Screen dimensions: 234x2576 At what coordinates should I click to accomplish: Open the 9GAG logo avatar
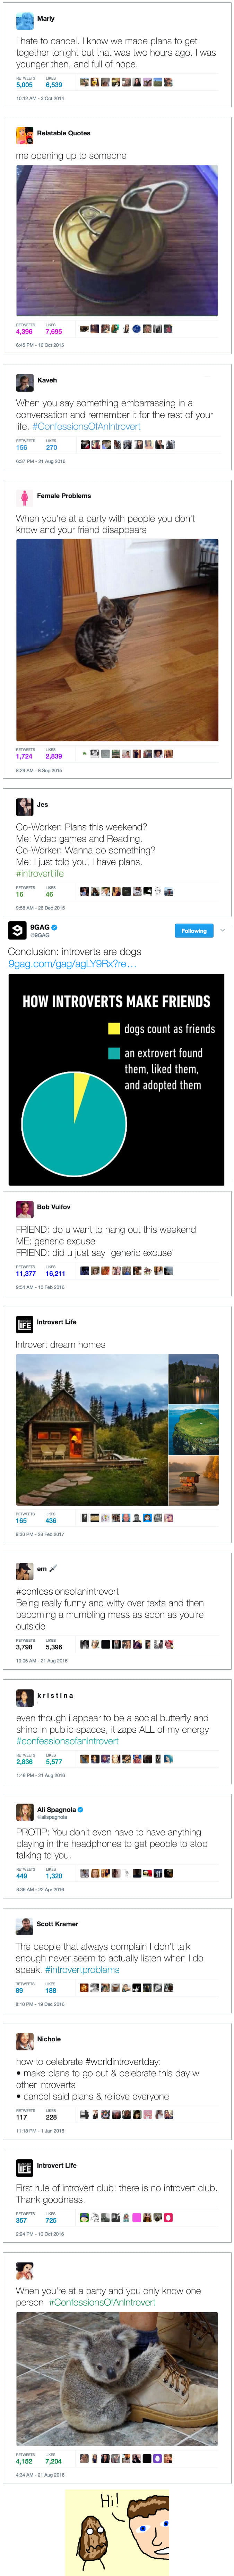click(x=16, y=930)
